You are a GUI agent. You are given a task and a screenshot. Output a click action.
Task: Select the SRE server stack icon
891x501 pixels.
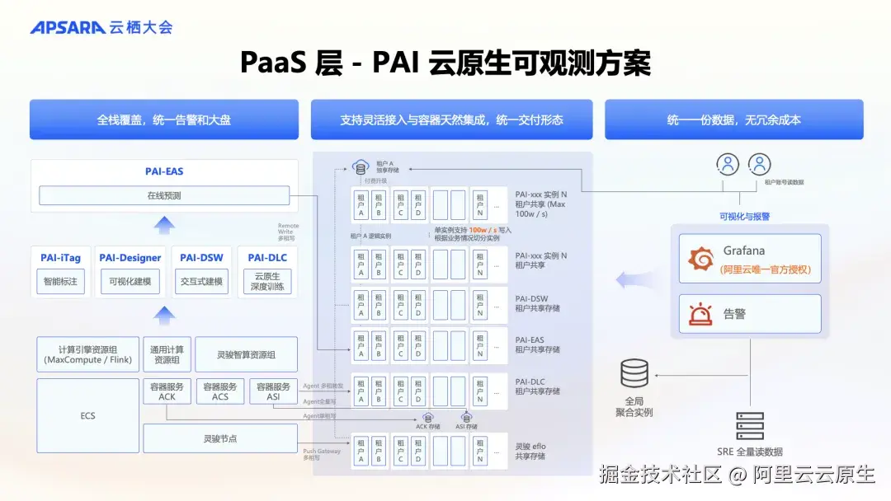point(752,427)
